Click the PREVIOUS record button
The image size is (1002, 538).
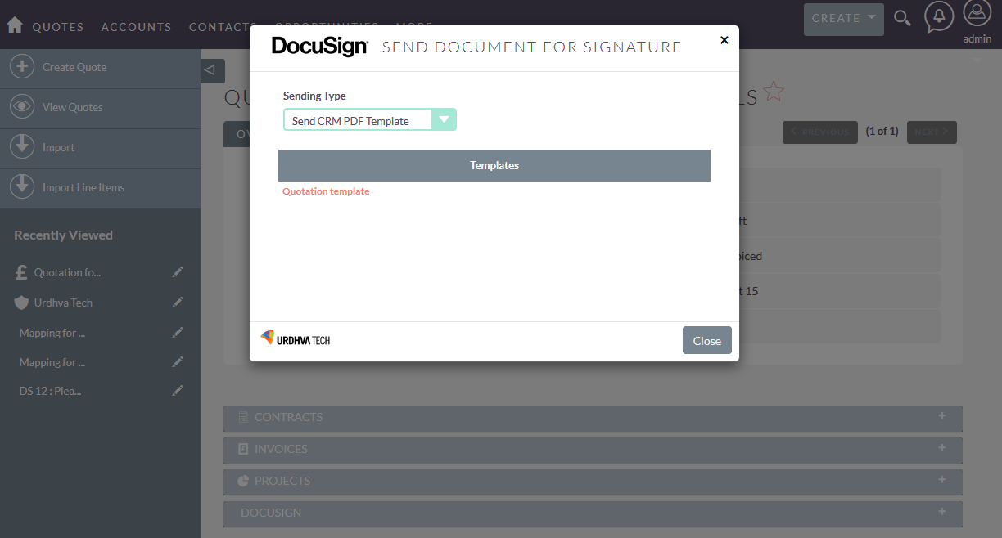pos(819,132)
